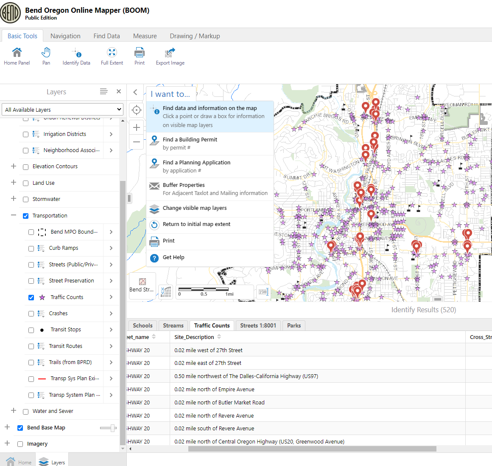This screenshot has height=466, width=492.
Task: Uncheck the Traffic Counts layer checkbox
Action: click(x=31, y=297)
